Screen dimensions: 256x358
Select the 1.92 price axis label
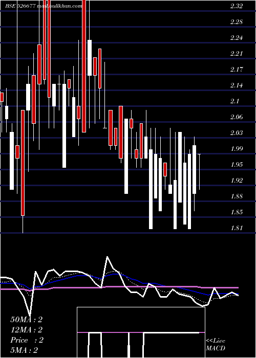point(237,181)
